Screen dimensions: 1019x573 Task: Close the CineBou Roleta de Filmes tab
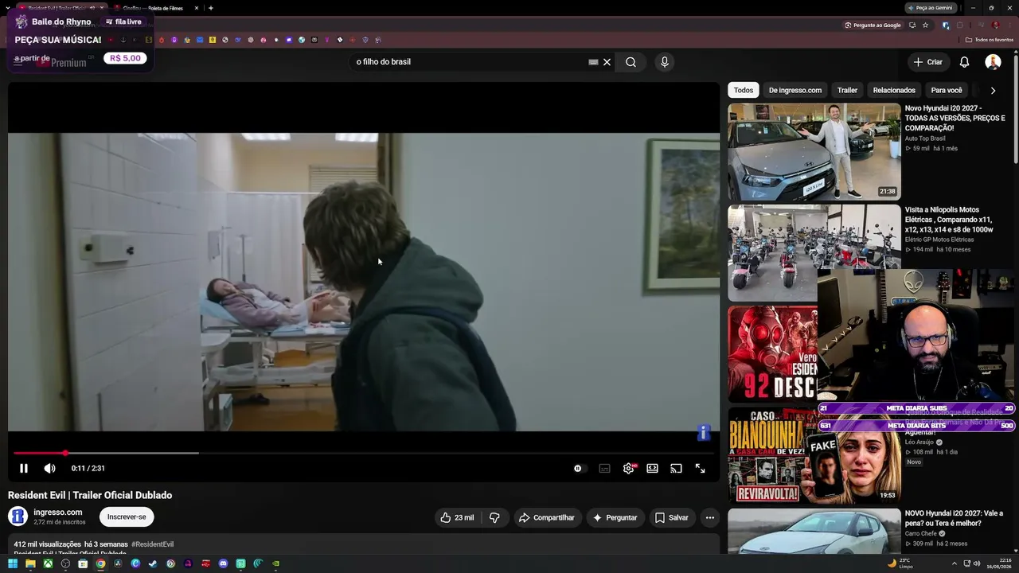pos(197,8)
